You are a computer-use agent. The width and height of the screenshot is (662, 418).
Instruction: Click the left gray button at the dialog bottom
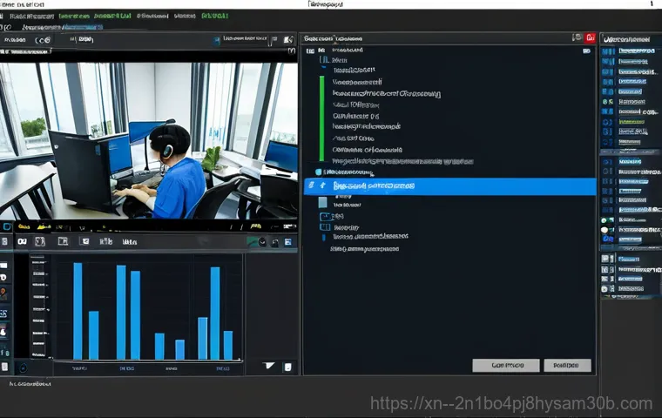tap(499, 366)
